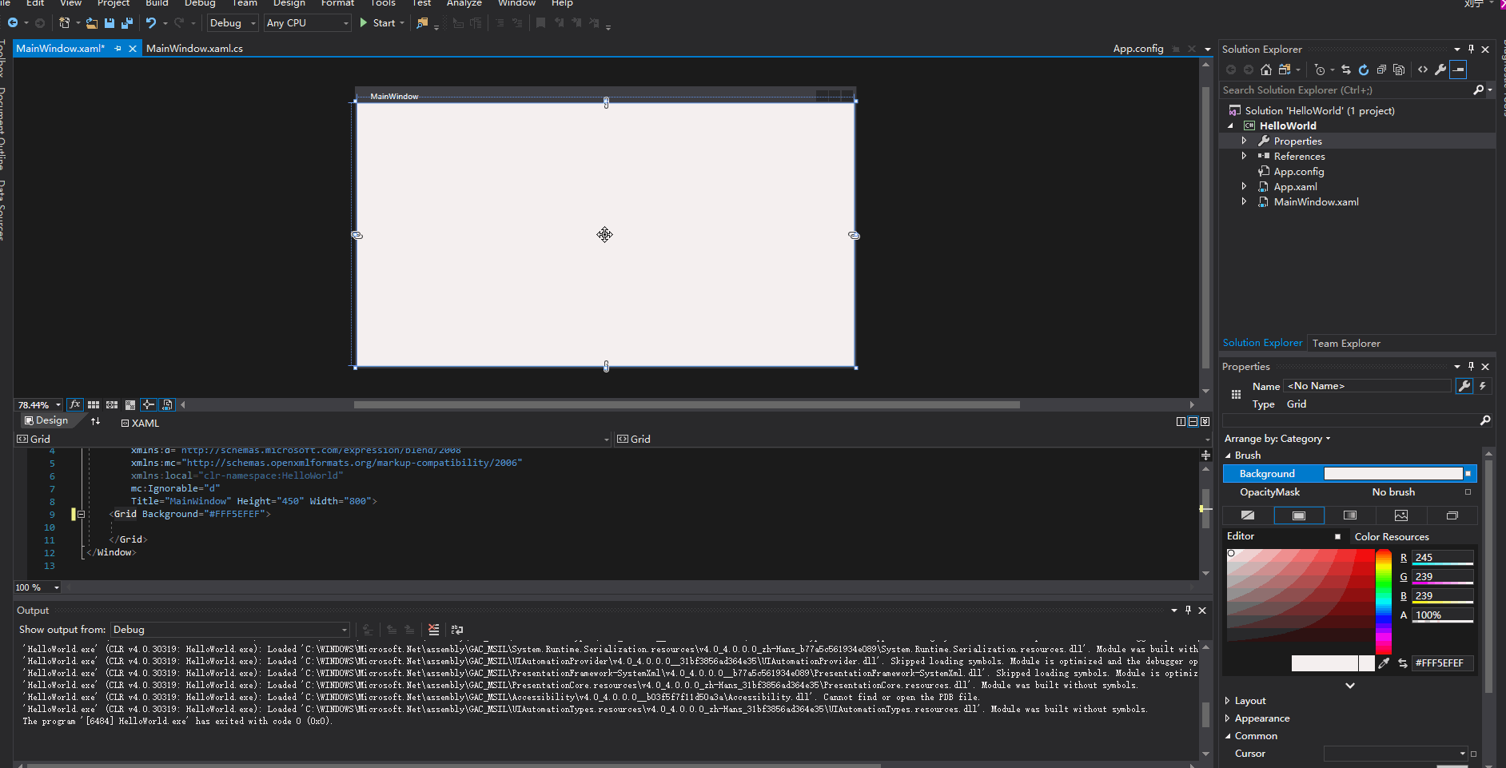
Task: Open the Any CPU platform dropdown
Action: click(x=308, y=23)
